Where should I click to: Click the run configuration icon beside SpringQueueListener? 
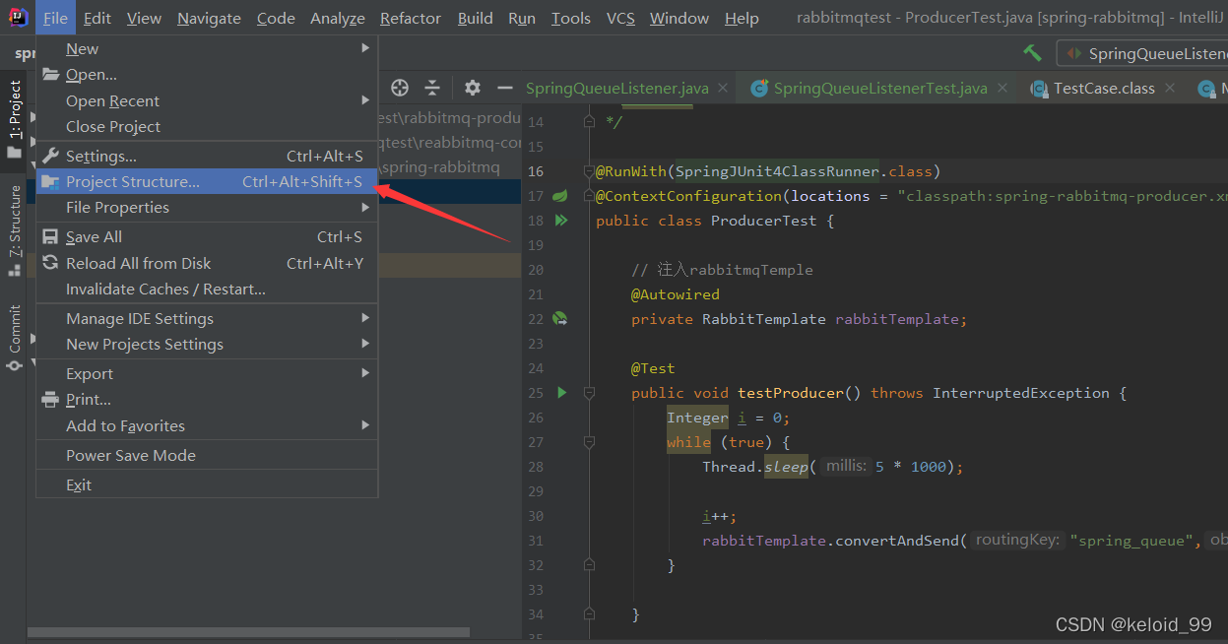(1074, 53)
